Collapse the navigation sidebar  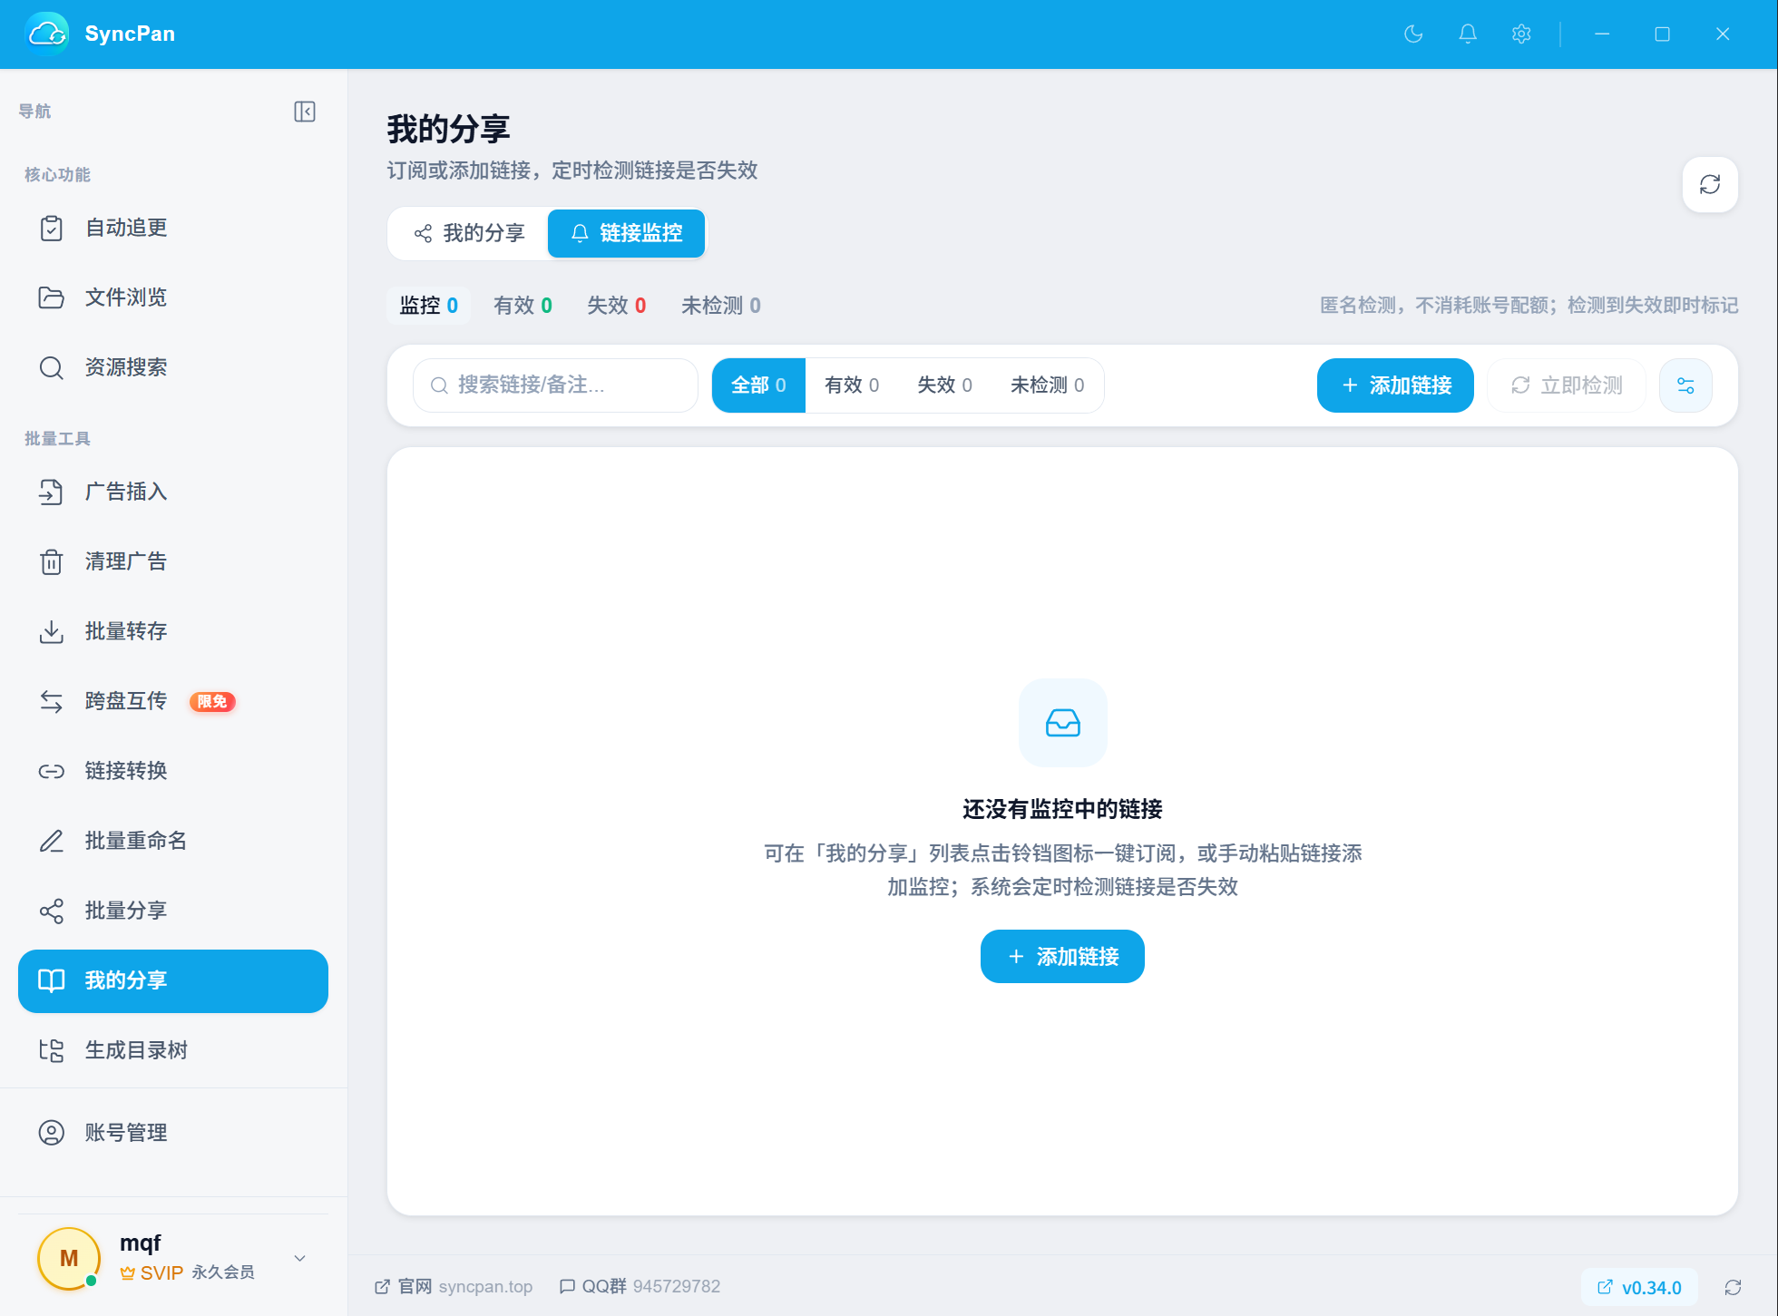coord(305,112)
